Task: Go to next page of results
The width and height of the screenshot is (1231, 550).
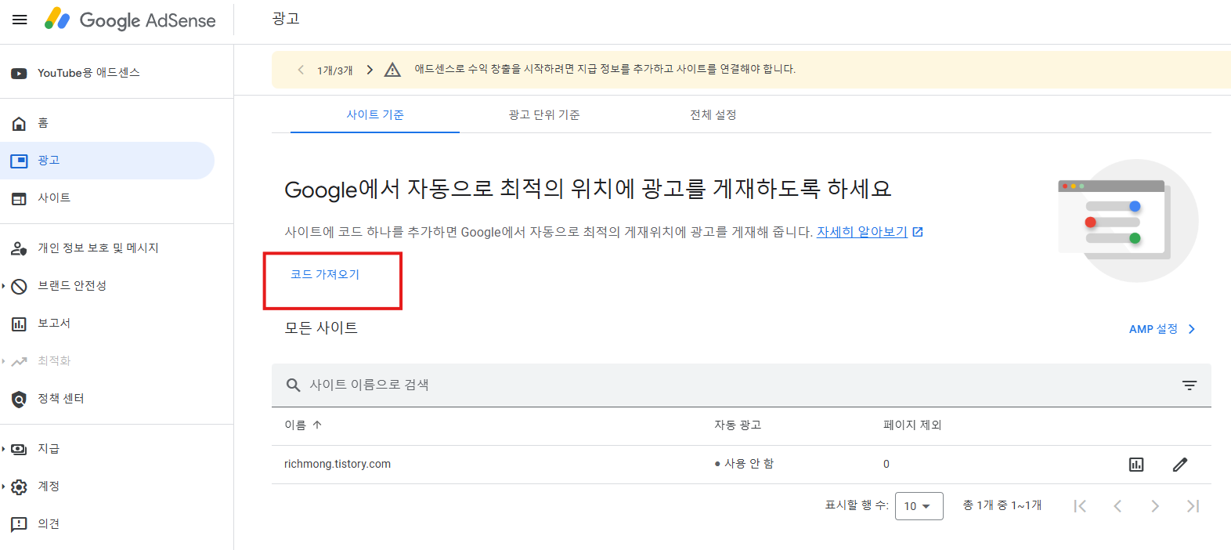Action: pyautogui.click(x=1155, y=506)
